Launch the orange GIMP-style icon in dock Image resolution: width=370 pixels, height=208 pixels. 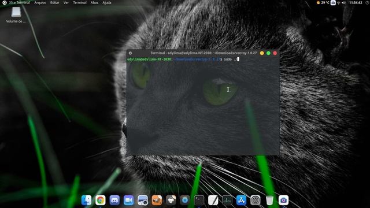(157, 200)
